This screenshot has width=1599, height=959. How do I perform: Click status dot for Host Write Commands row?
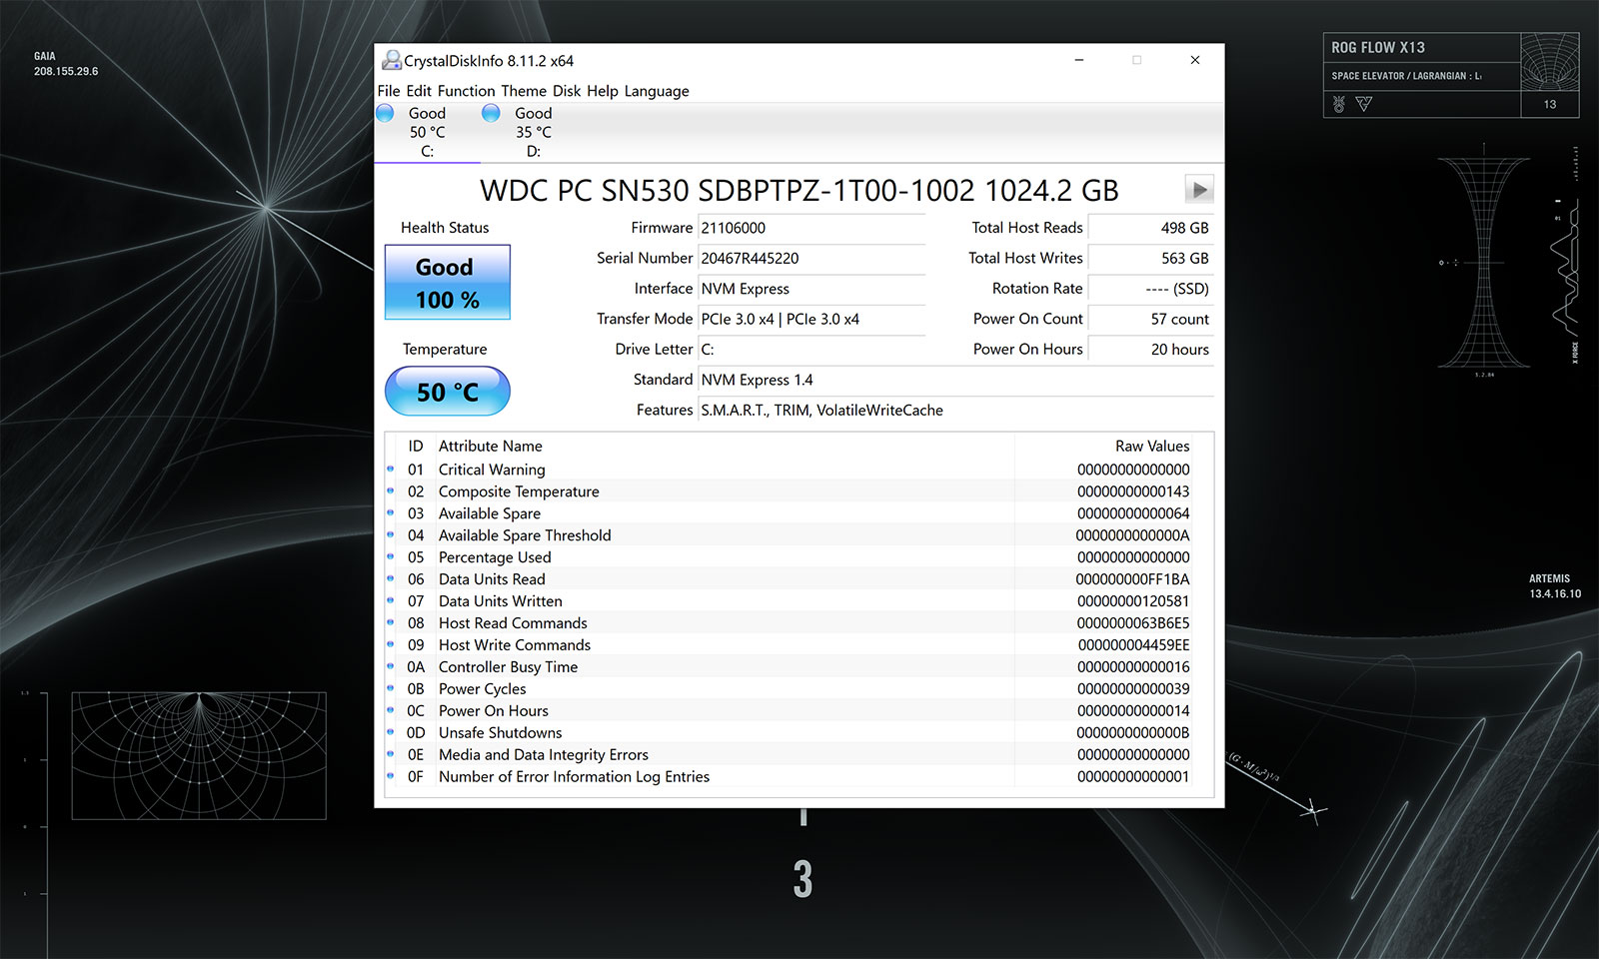[x=391, y=644]
